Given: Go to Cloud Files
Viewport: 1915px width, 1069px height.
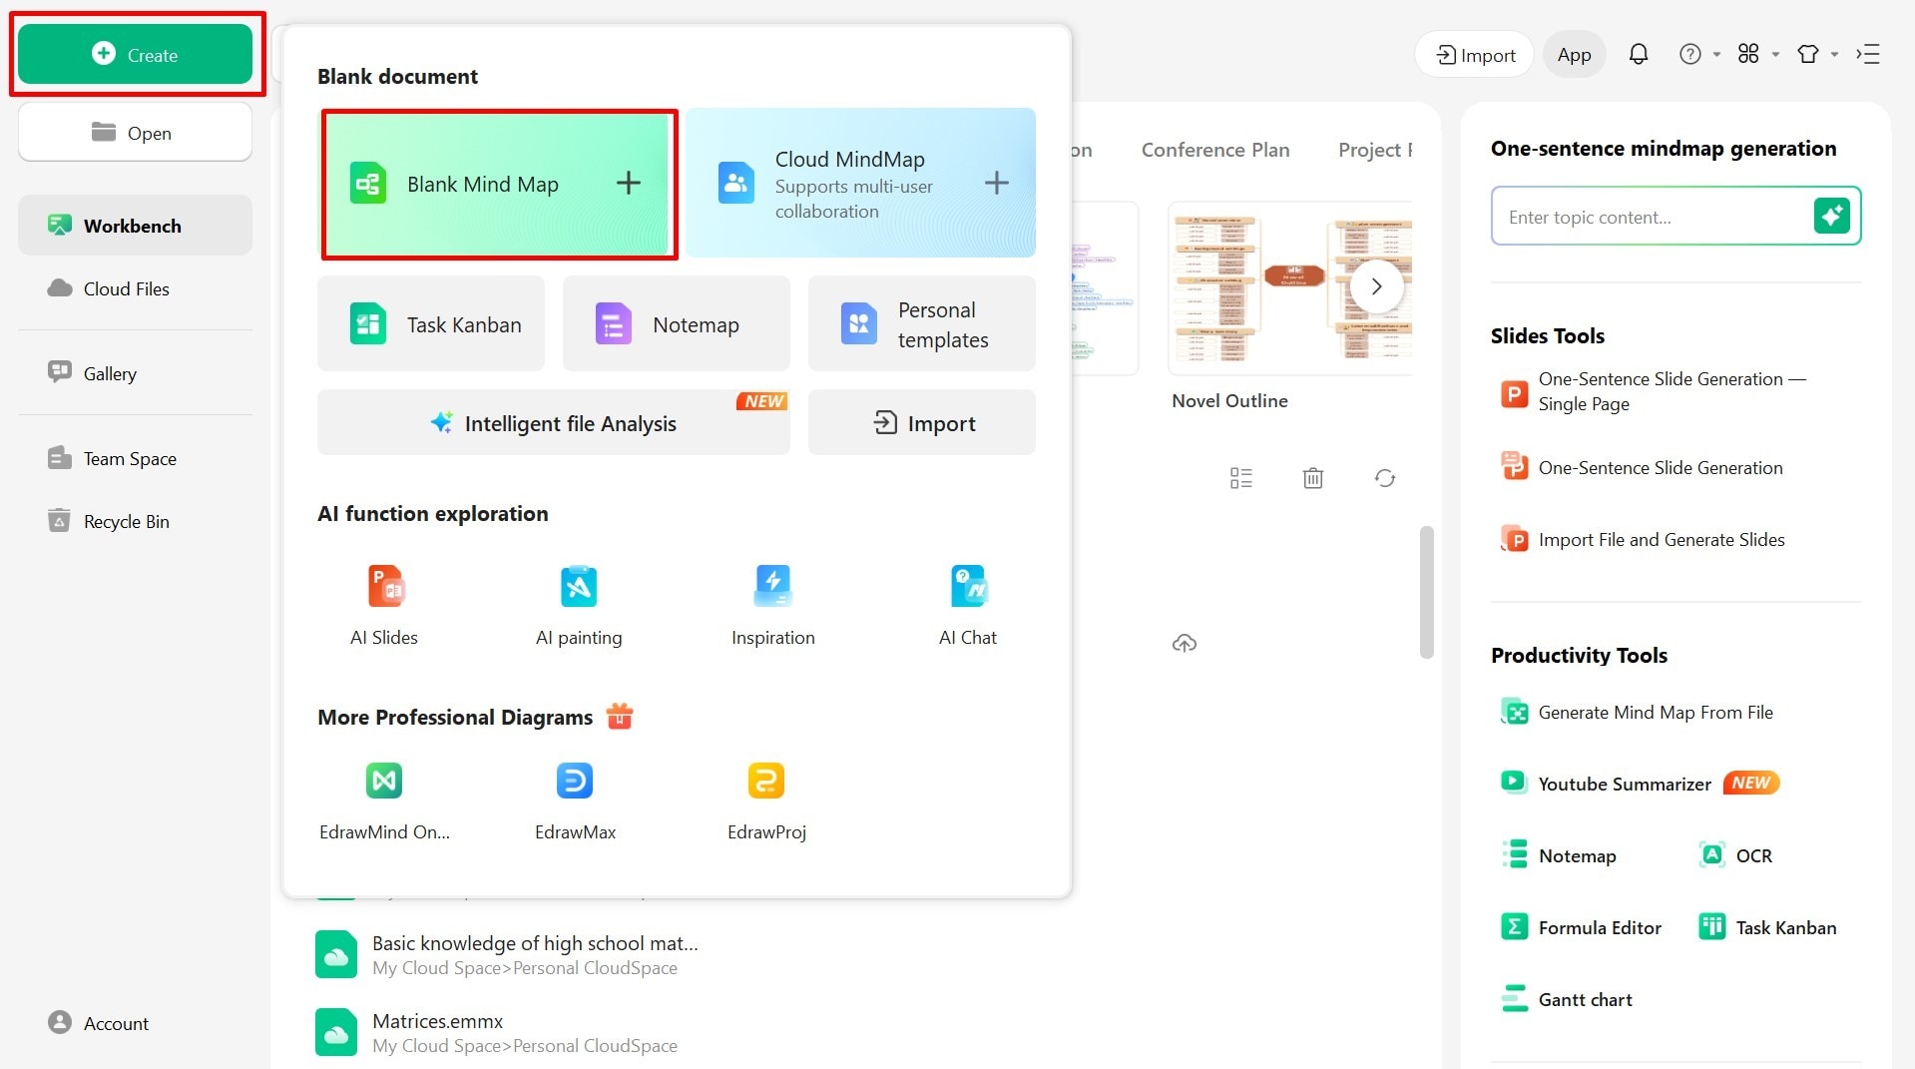Looking at the screenshot, I should [x=135, y=288].
